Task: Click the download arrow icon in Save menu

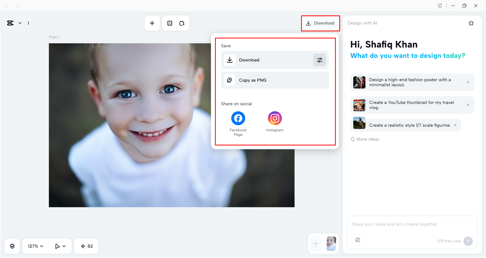Action: [x=229, y=60]
